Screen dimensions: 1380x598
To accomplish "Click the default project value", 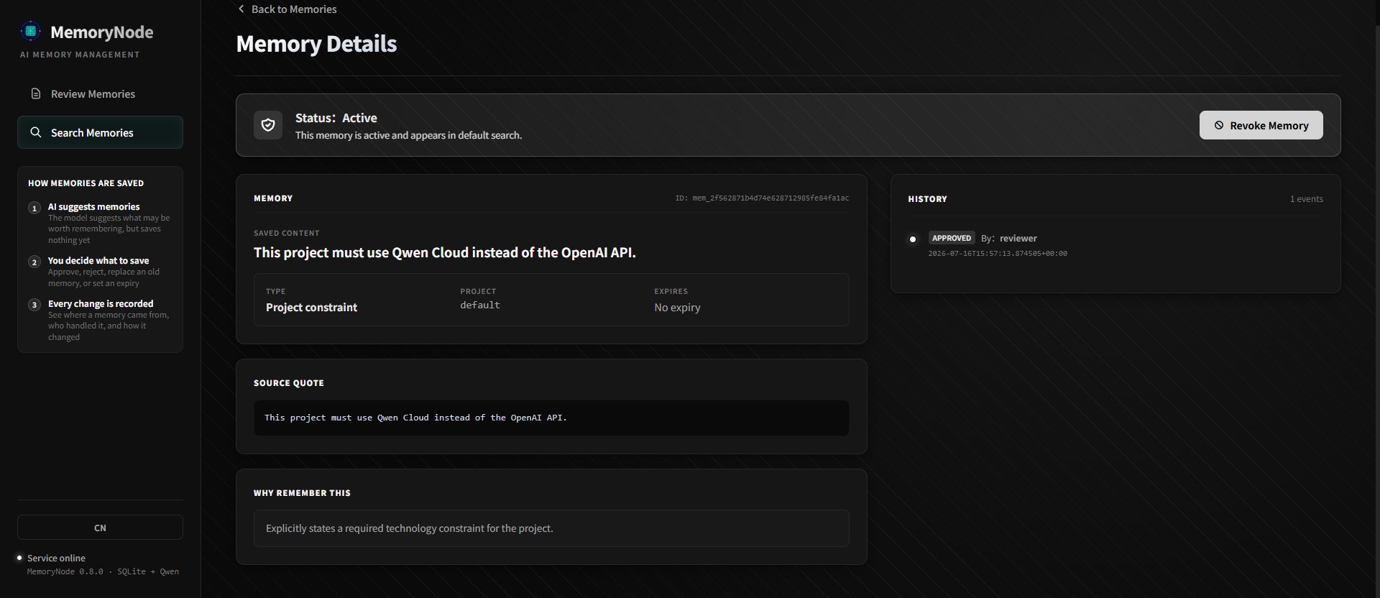I will click(480, 305).
